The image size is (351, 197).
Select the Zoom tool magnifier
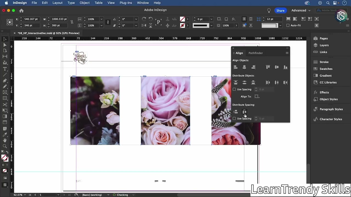(5, 146)
